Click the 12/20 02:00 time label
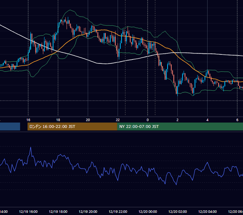 178,211
